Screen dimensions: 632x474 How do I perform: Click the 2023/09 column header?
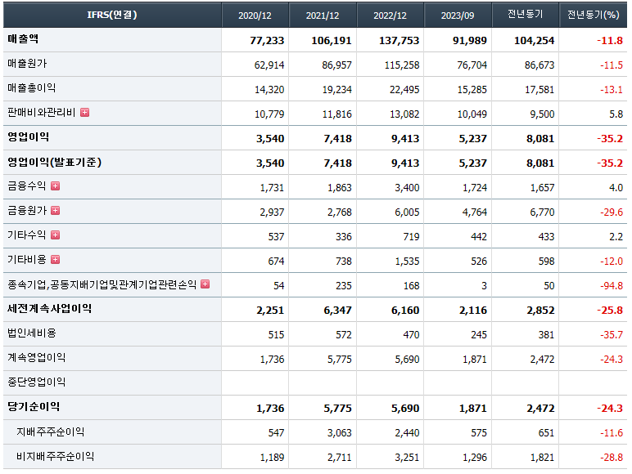458,16
